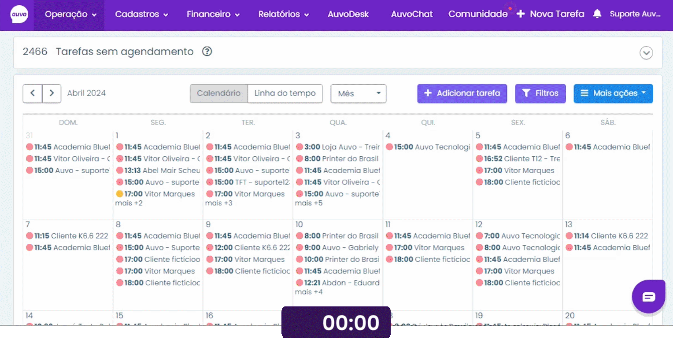Open the Operação menu
Image resolution: width=673 pixels, height=339 pixels.
coord(70,14)
